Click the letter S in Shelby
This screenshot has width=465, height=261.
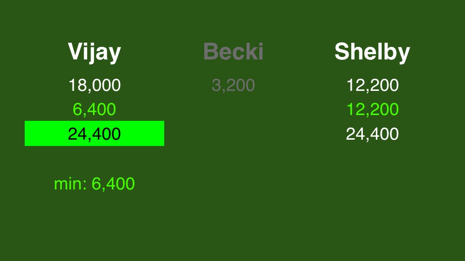(341, 52)
